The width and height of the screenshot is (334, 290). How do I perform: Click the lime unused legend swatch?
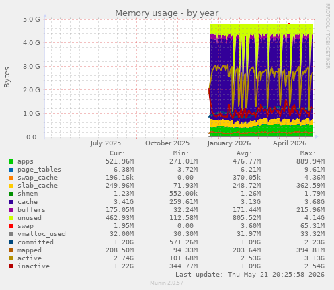point(11,218)
